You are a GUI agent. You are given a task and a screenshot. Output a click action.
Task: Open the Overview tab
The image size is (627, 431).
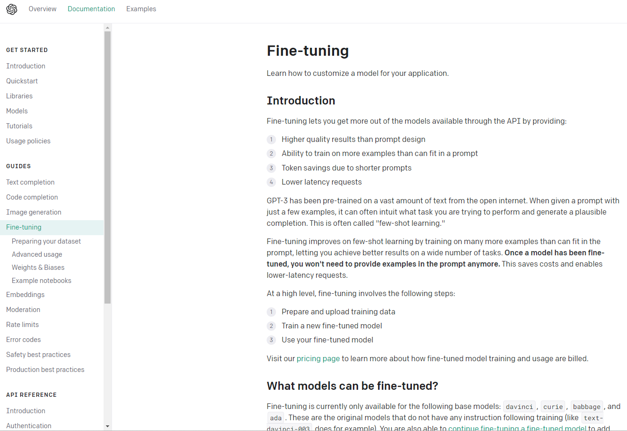pyautogui.click(x=43, y=9)
